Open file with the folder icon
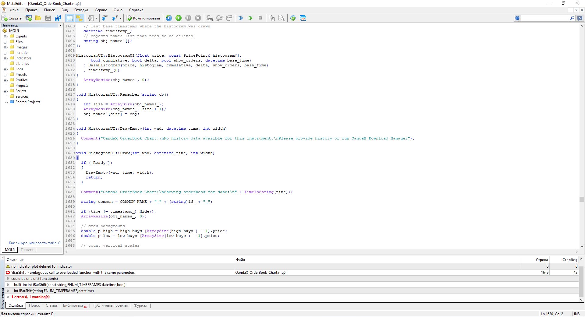Viewport: 585px width, 317px height. [x=38, y=18]
